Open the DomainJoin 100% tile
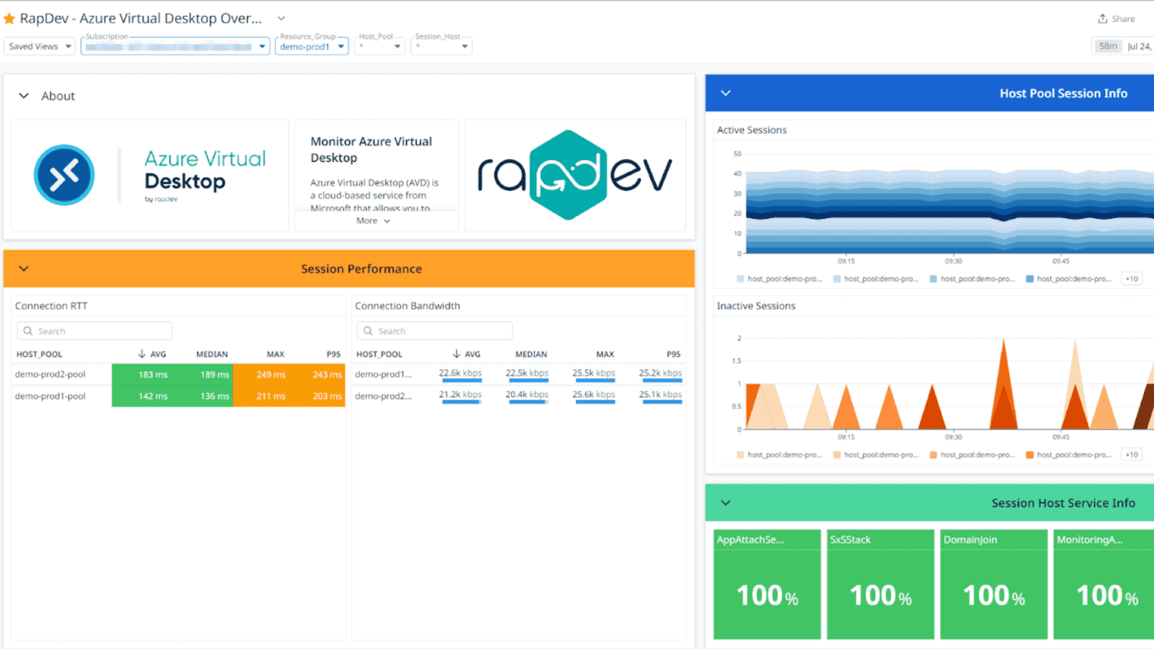Image resolution: width=1154 pixels, height=649 pixels. point(994,584)
